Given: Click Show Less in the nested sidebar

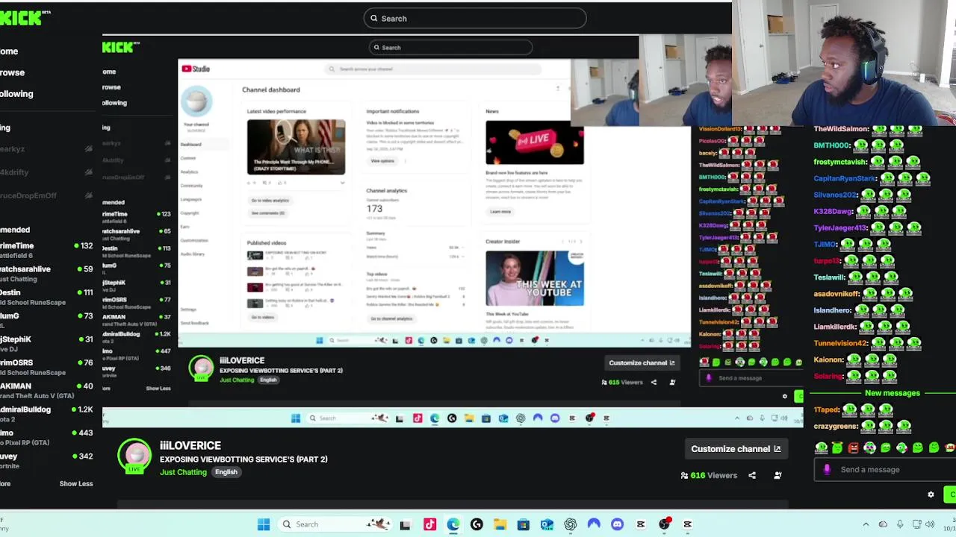Looking at the screenshot, I should (158, 389).
